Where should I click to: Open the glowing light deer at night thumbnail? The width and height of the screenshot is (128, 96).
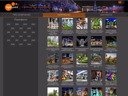(67, 92)
